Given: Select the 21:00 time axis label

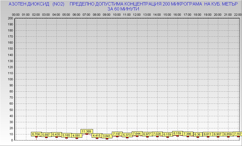Looking at the screenshot, I should [x=228, y=14].
